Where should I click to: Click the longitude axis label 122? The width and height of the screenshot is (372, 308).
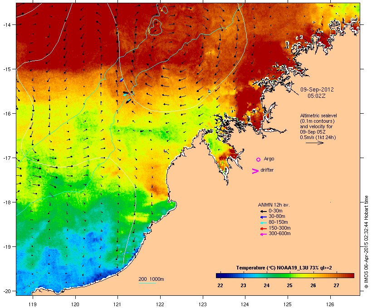coord(160,304)
